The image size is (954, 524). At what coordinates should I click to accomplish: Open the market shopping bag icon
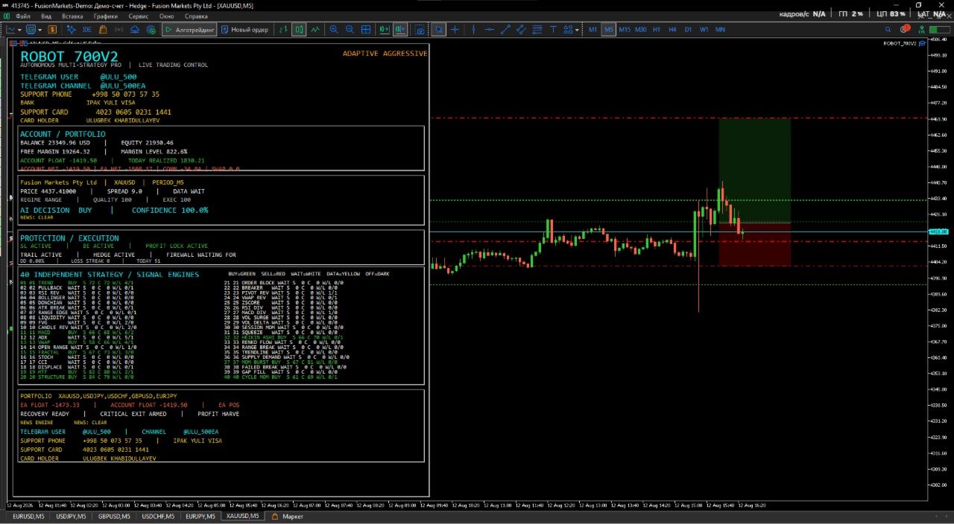pyautogui.click(x=104, y=30)
